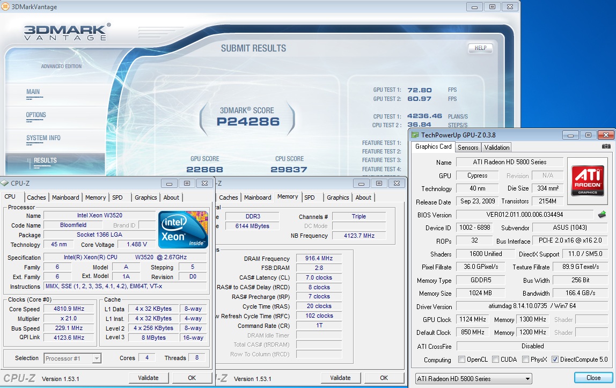Screen dimensions: 616x388
Task: Enable the OpenCL checkbox in GPU-Z
Action: [x=462, y=360]
